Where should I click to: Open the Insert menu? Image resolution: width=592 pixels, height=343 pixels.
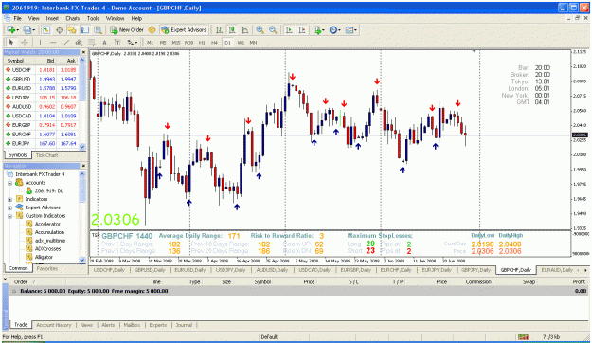(52, 18)
